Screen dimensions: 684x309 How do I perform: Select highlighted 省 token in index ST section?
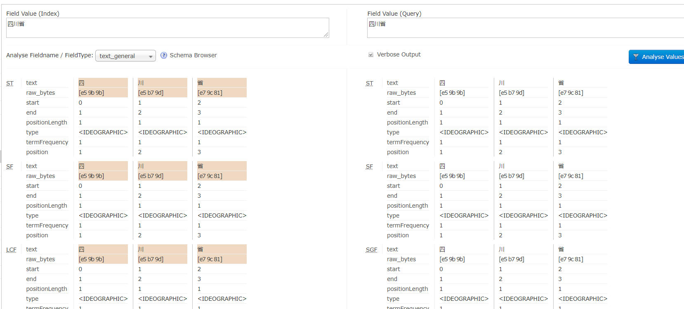point(222,83)
